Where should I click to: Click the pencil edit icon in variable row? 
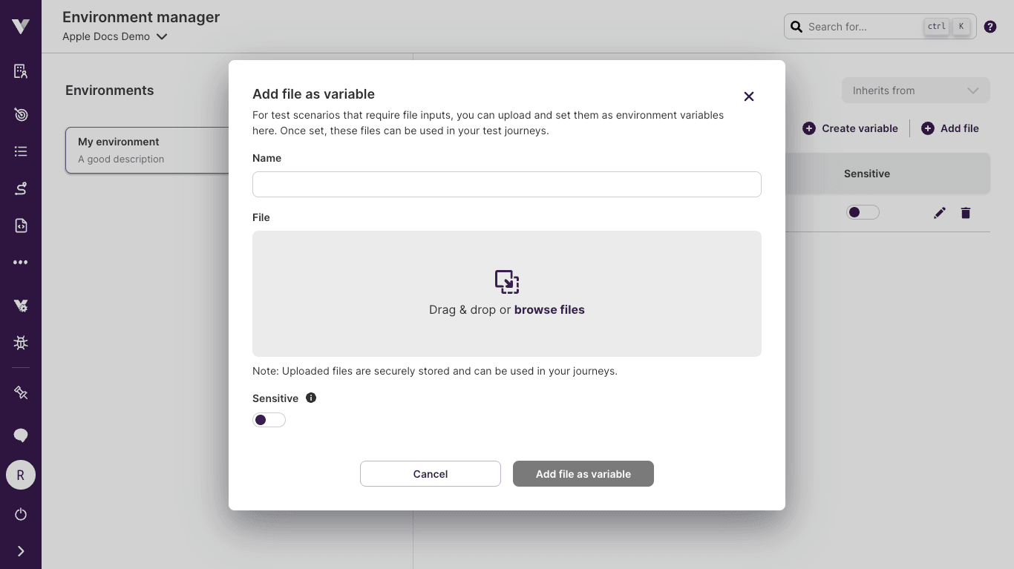pos(940,213)
